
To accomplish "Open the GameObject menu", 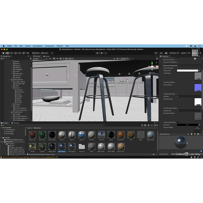I will point(38,46).
